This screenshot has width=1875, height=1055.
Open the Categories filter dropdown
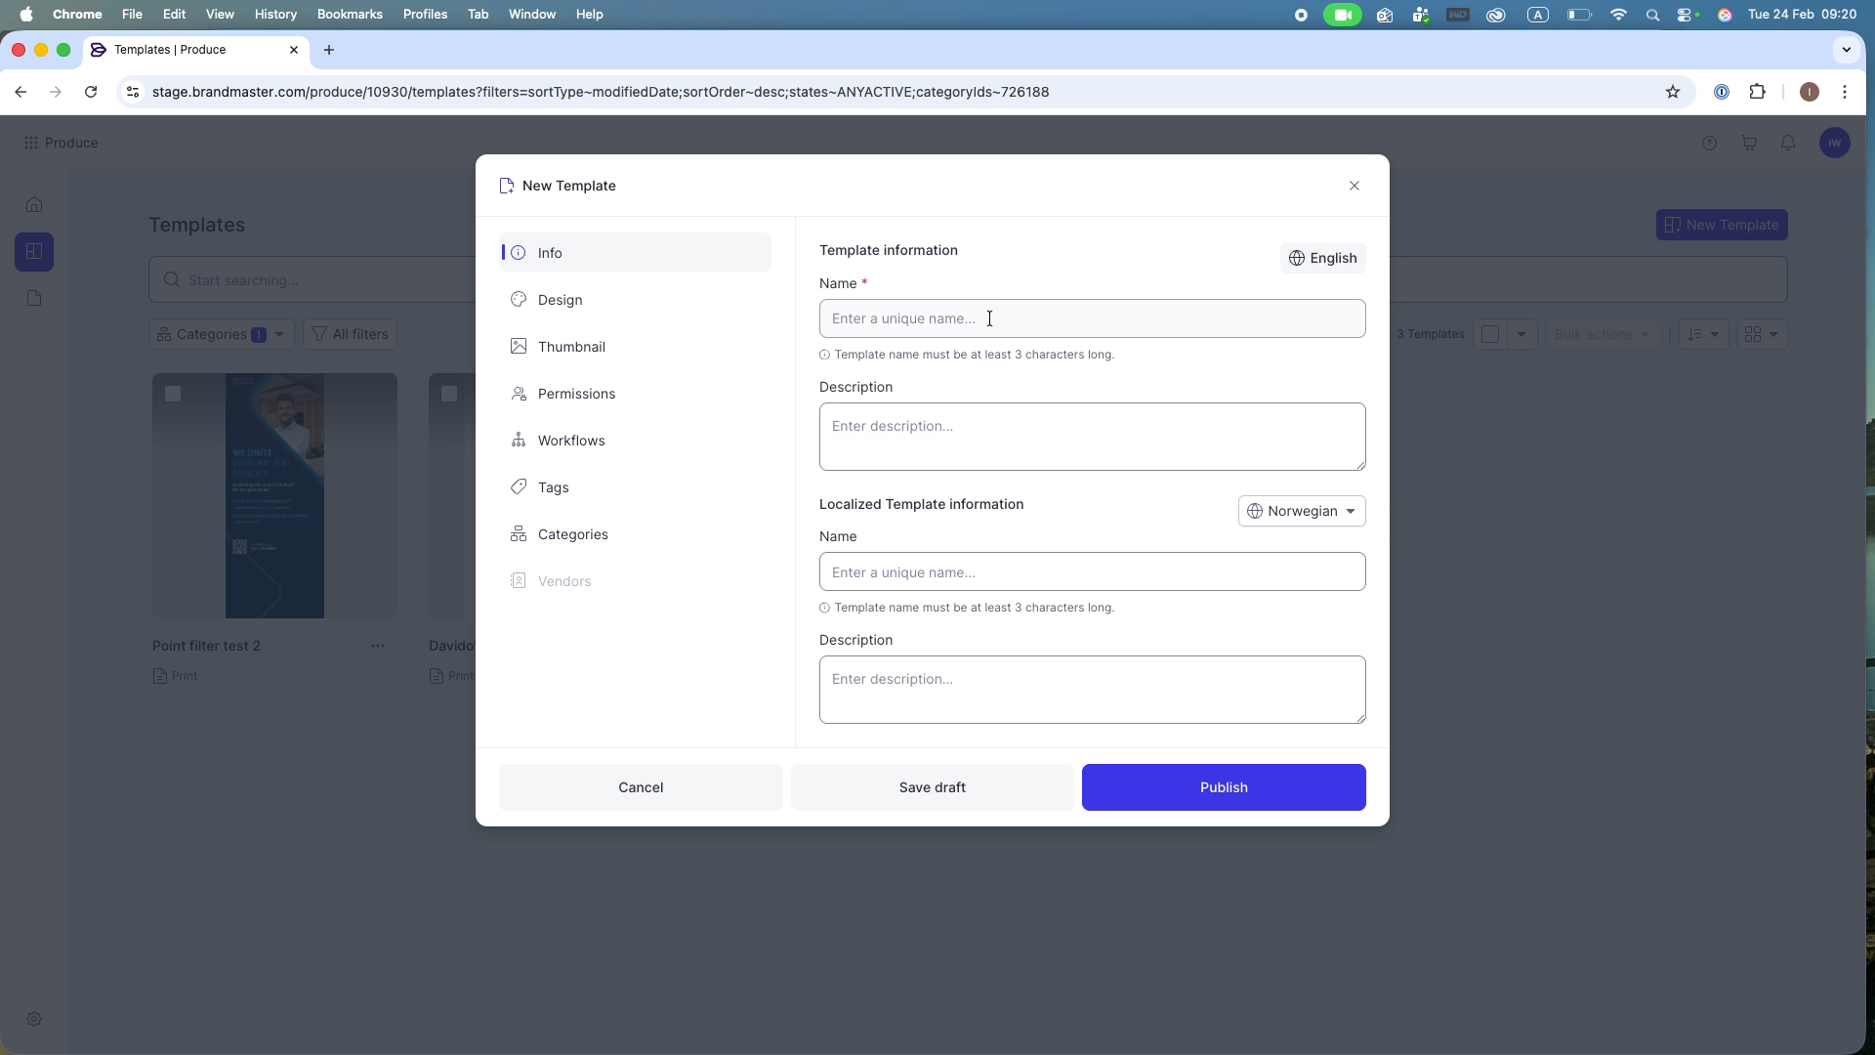point(222,334)
